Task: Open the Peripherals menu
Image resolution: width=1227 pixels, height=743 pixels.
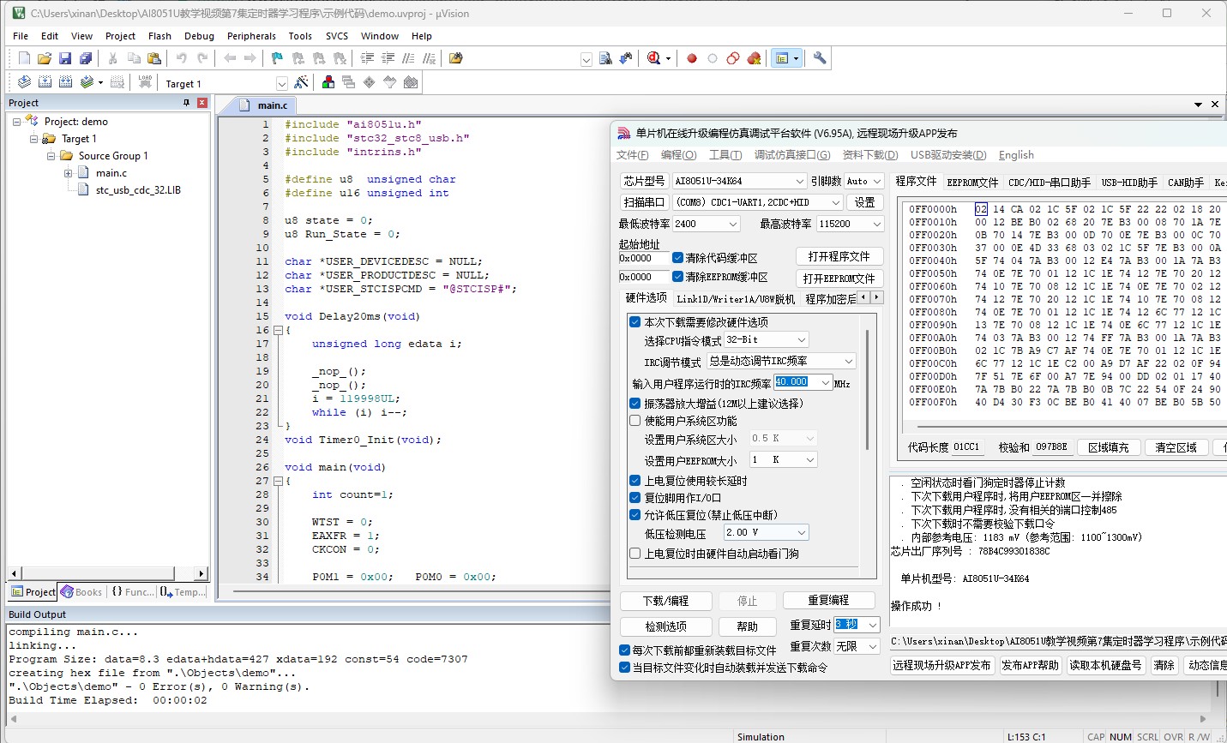Action: coord(251,36)
